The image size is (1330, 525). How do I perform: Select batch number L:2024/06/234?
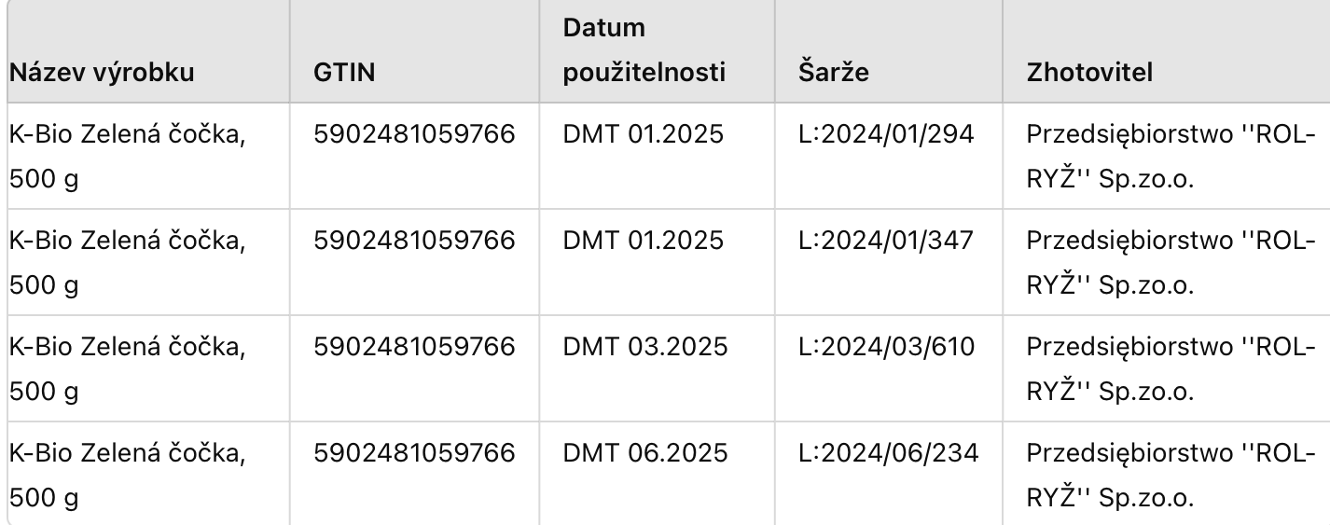889,454
